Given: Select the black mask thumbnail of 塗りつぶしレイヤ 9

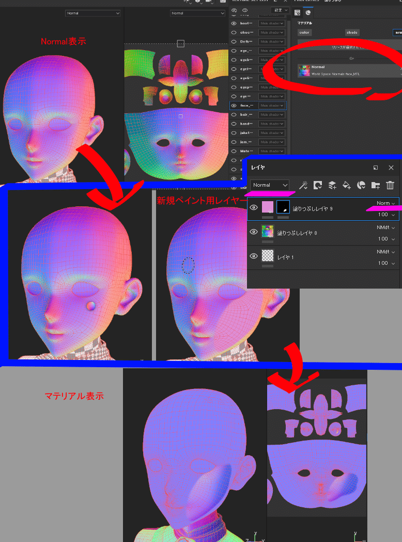Looking at the screenshot, I should [x=283, y=207].
